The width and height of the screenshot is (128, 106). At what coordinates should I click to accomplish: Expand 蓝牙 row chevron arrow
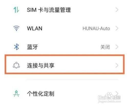coord(117,47)
